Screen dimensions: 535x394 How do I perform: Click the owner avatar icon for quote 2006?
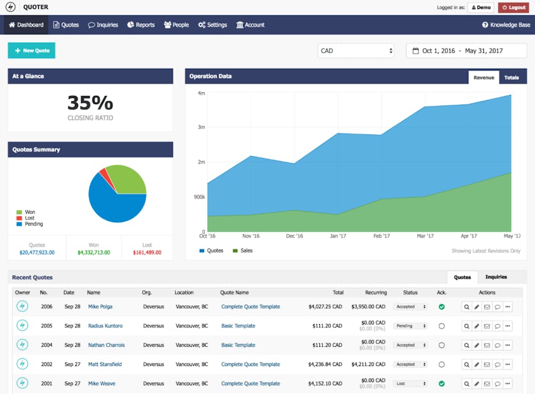[x=22, y=306]
